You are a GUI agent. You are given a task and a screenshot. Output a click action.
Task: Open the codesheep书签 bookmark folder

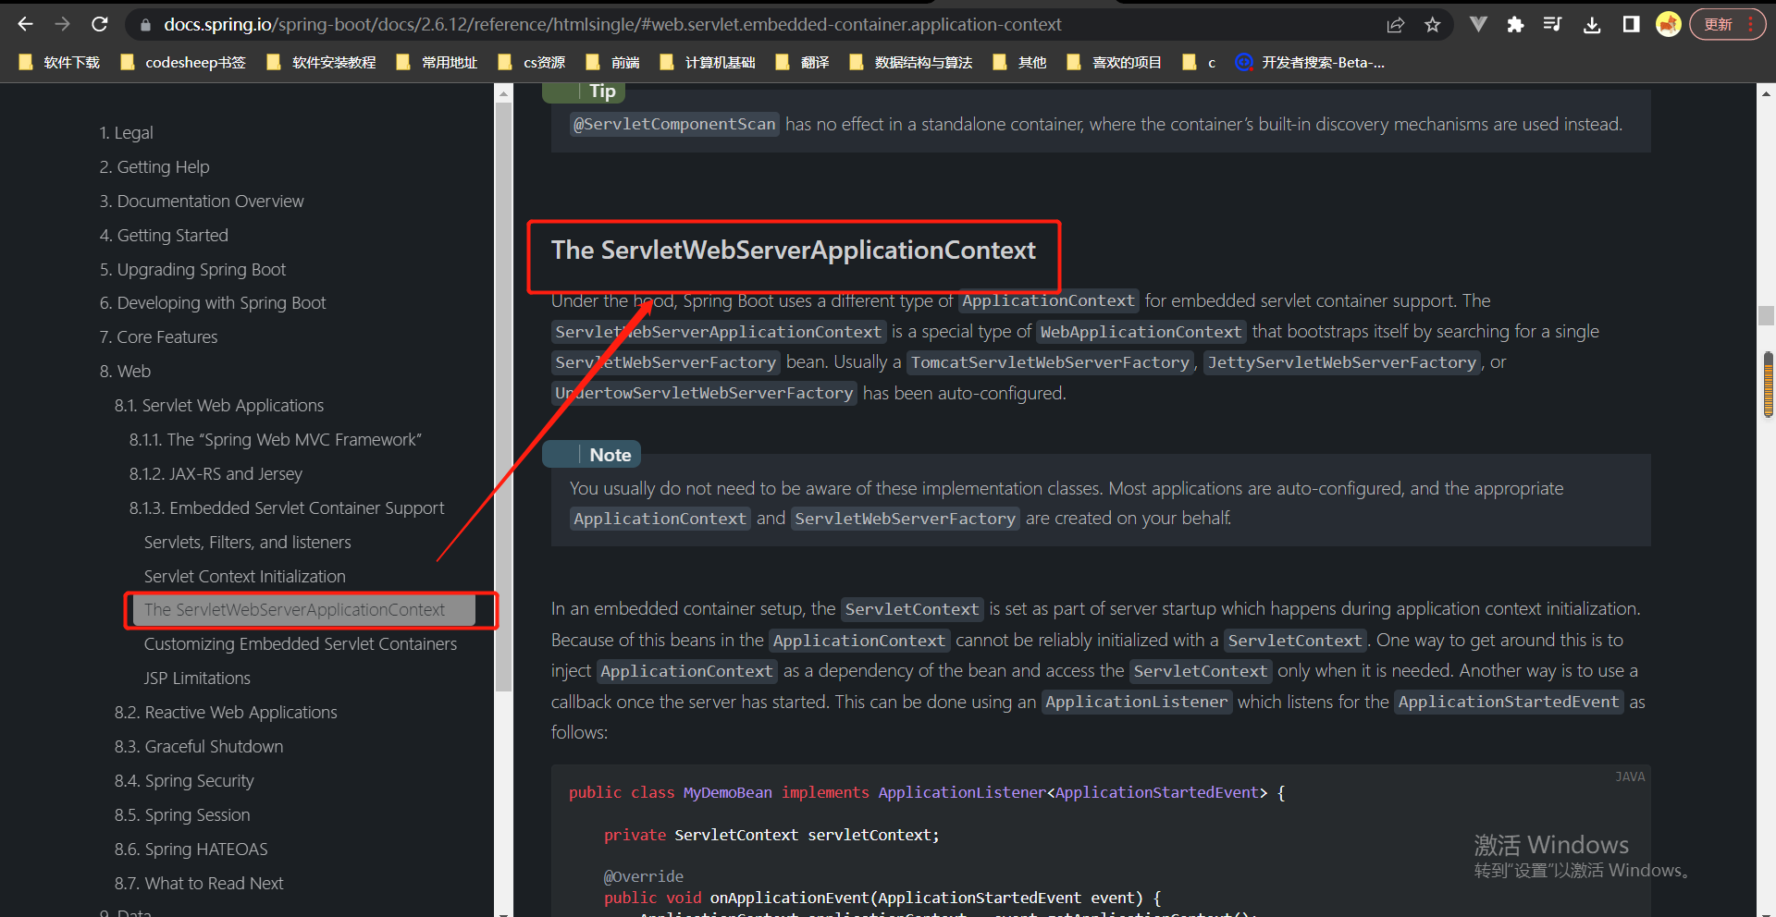pyautogui.click(x=183, y=62)
